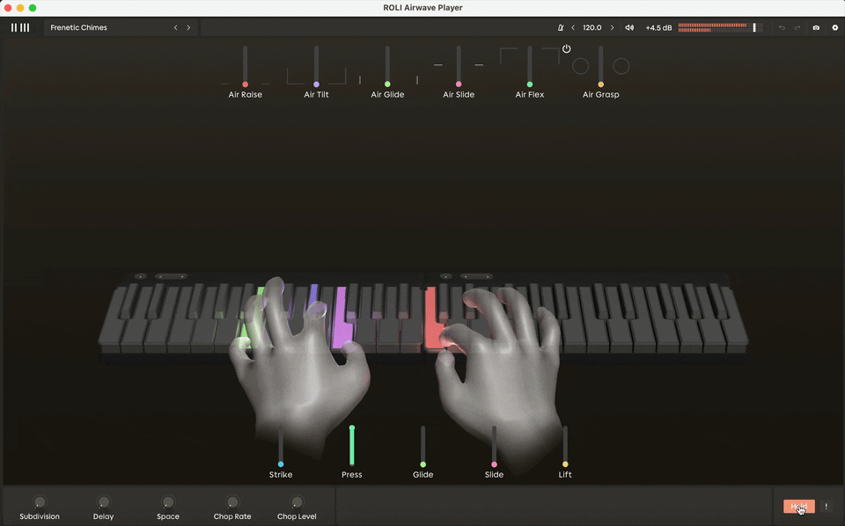The width and height of the screenshot is (845, 526).
Task: Click the Frenetic Chimes preset name
Action: pyautogui.click(x=78, y=27)
